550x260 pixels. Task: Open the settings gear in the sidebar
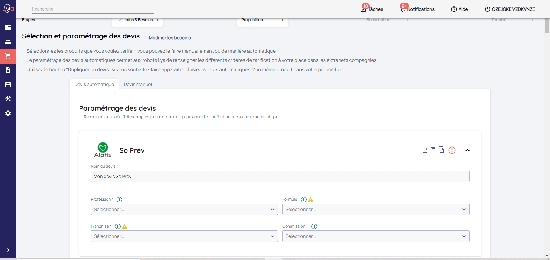point(8,113)
